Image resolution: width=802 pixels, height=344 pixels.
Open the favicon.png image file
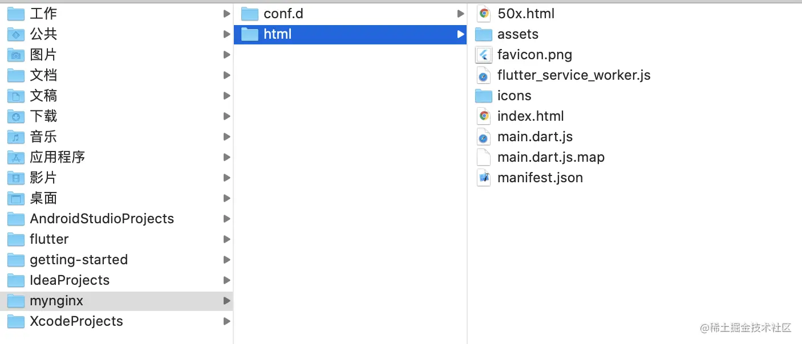535,55
